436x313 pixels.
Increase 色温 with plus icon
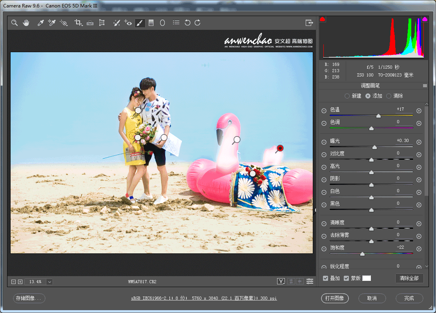pos(419,111)
